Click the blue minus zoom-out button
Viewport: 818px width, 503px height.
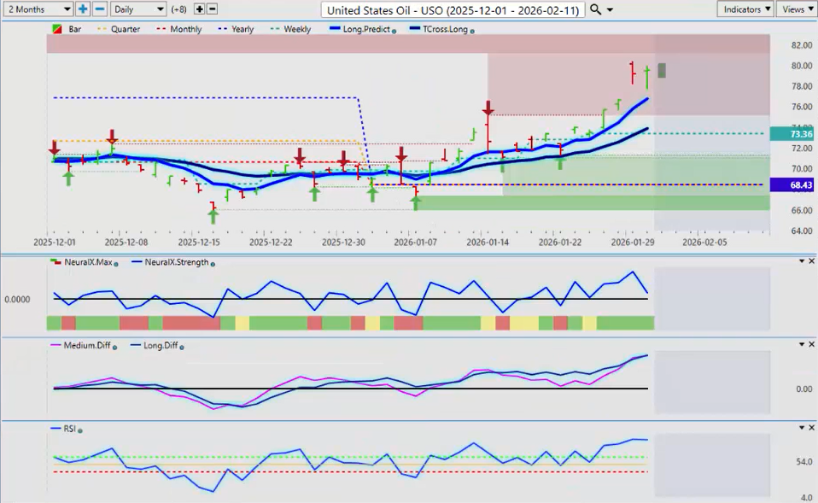pyautogui.click(x=99, y=9)
